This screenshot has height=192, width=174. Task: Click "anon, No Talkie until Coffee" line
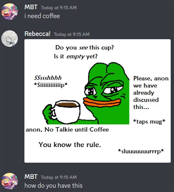point(67,130)
